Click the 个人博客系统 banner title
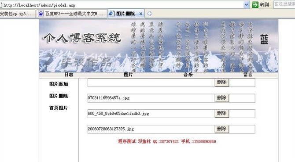Screen dimensions: 295x162 (82, 38)
